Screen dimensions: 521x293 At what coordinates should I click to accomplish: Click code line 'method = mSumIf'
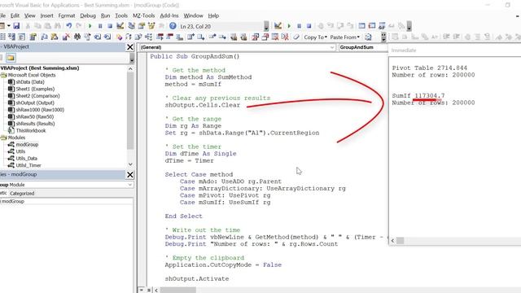click(193, 85)
